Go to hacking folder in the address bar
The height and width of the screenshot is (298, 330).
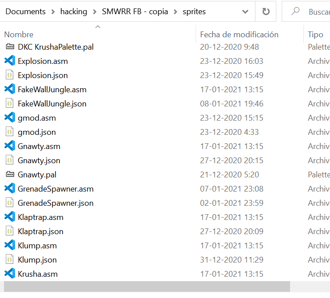pyautogui.click(x=74, y=12)
